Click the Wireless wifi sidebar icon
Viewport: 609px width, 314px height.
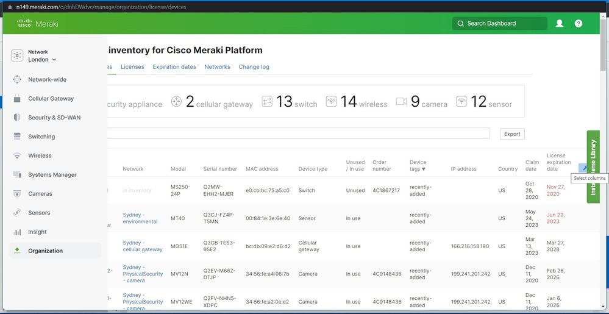pyautogui.click(x=17, y=155)
